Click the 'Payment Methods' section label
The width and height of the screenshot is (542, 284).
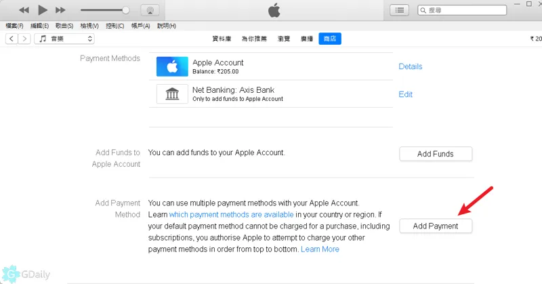(x=110, y=58)
